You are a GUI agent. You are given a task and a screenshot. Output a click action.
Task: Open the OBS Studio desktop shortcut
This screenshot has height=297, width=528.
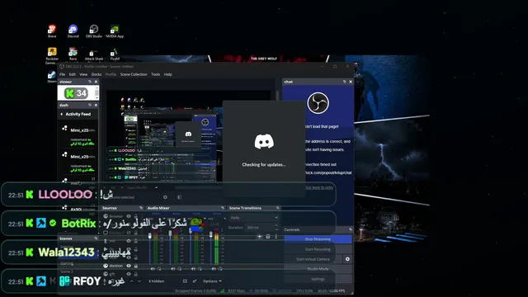[93, 31]
